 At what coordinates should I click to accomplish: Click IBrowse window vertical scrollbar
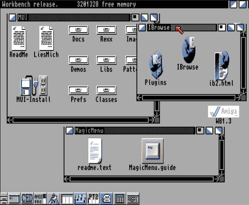pos(243,63)
